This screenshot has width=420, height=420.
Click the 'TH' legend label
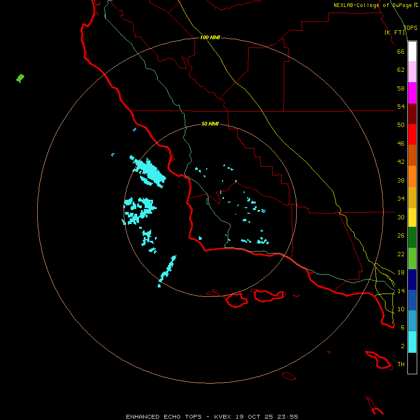401,364
